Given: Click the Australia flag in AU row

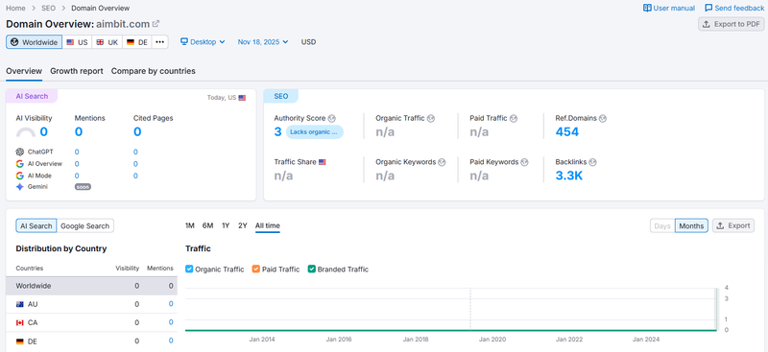Looking at the screenshot, I should (20, 304).
